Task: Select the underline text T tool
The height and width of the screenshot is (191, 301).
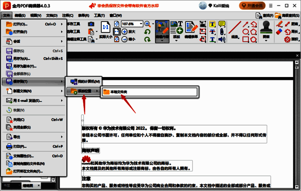Action: (212, 39)
